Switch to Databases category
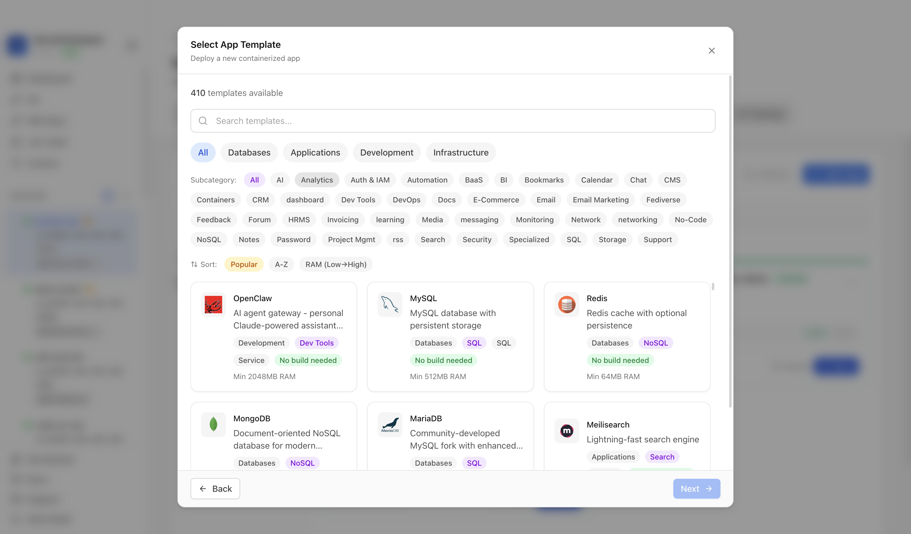The image size is (911, 534). (x=249, y=152)
